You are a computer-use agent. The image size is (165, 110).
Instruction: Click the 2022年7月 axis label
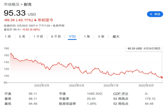(x=111, y=86)
